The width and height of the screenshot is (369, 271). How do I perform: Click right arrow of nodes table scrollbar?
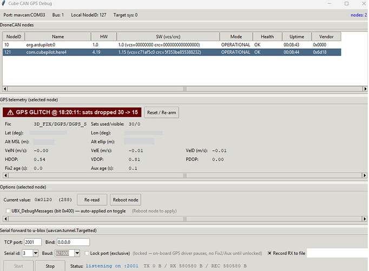(x=365, y=89)
